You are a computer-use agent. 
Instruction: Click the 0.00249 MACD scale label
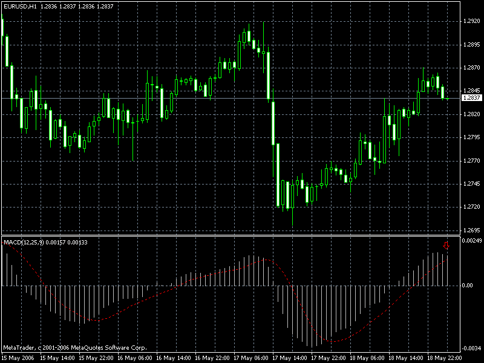point(472,241)
